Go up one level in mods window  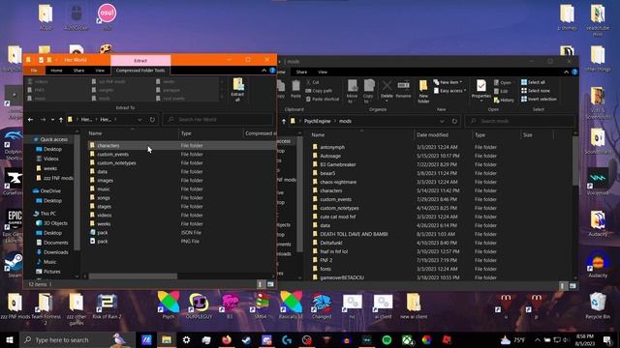point(284,121)
